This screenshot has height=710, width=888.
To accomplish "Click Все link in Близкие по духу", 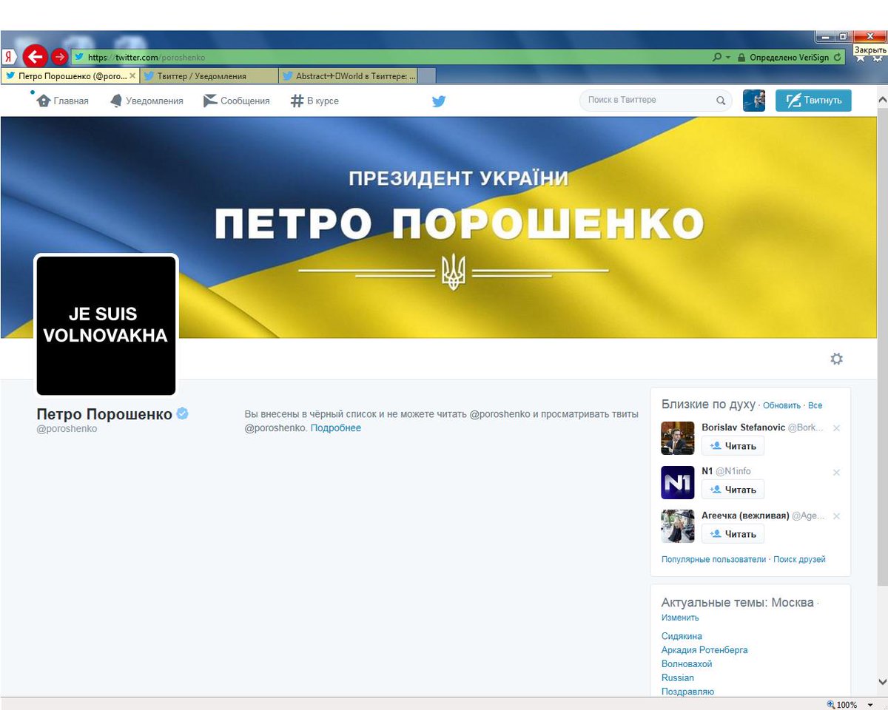I will pos(815,405).
